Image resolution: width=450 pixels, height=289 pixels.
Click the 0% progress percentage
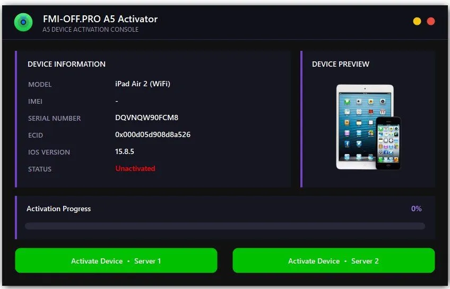(416, 209)
